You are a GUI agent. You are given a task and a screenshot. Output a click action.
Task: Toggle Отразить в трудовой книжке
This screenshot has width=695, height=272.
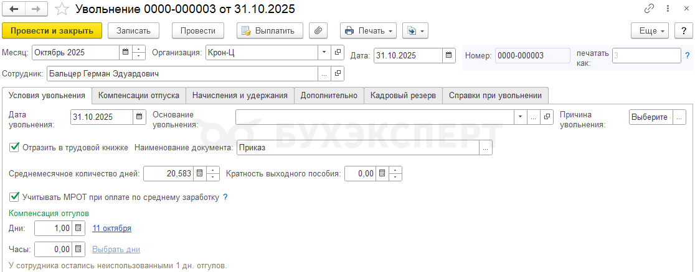(14, 148)
